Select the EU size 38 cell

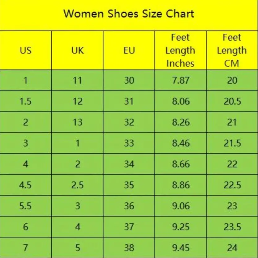click(x=129, y=248)
